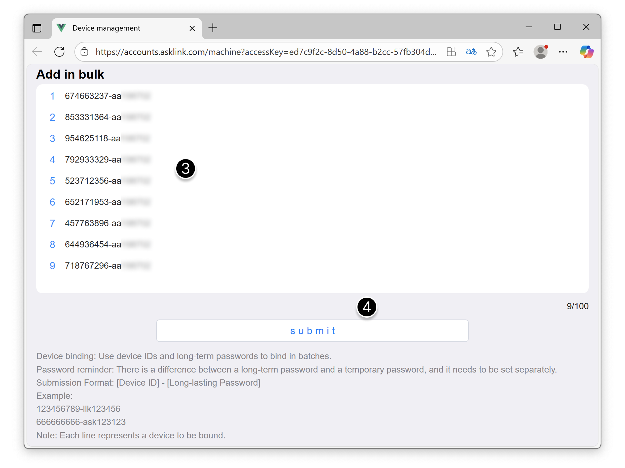
Task: Open Copilot sidebar icon
Action: click(x=586, y=52)
